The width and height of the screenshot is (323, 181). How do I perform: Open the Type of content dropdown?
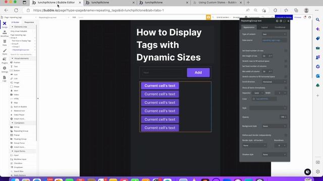pyautogui.click(x=274, y=34)
